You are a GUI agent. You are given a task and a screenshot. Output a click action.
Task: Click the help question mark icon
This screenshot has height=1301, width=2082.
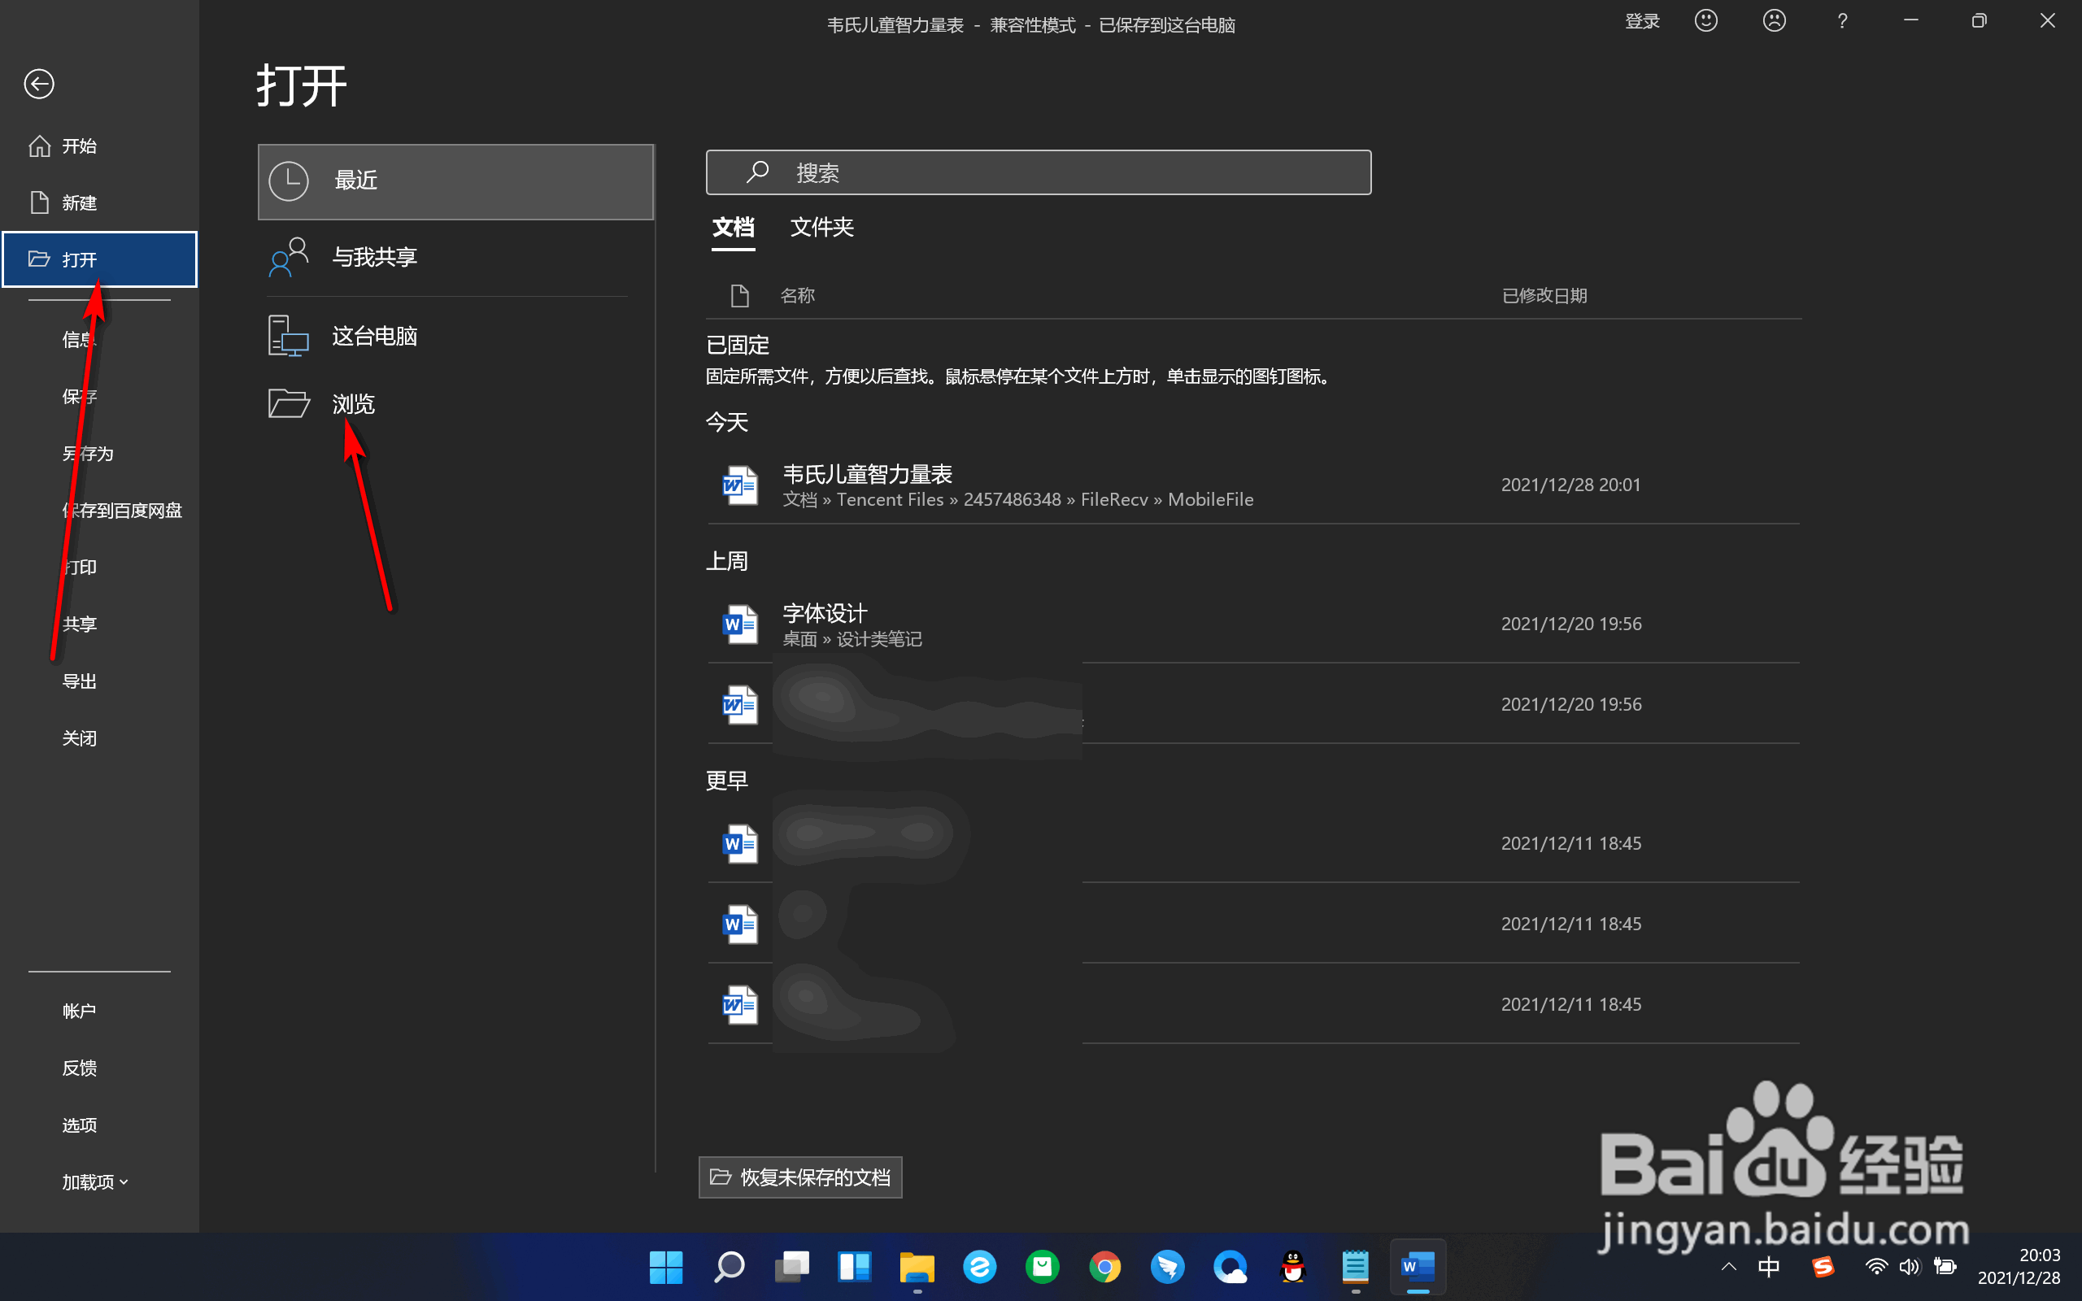point(1842,20)
